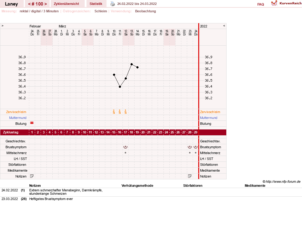302x245 pixels.
Task: Click the Muttermund label on the right
Action: pos(209,118)
